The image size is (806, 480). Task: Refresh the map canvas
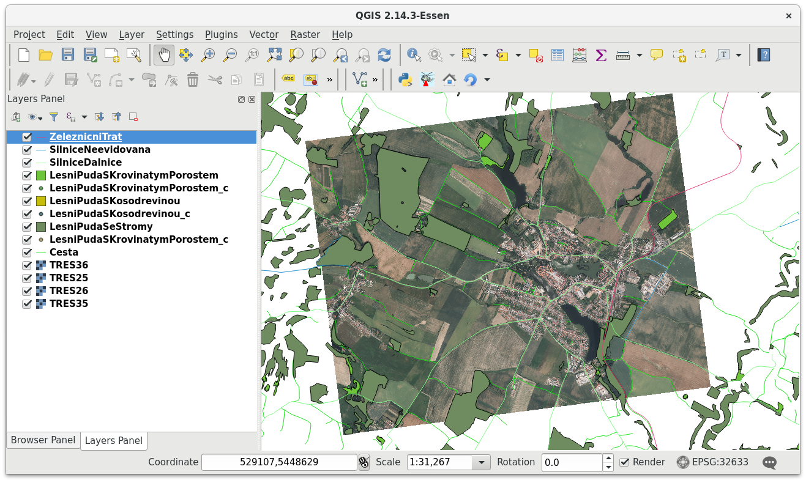pyautogui.click(x=384, y=55)
